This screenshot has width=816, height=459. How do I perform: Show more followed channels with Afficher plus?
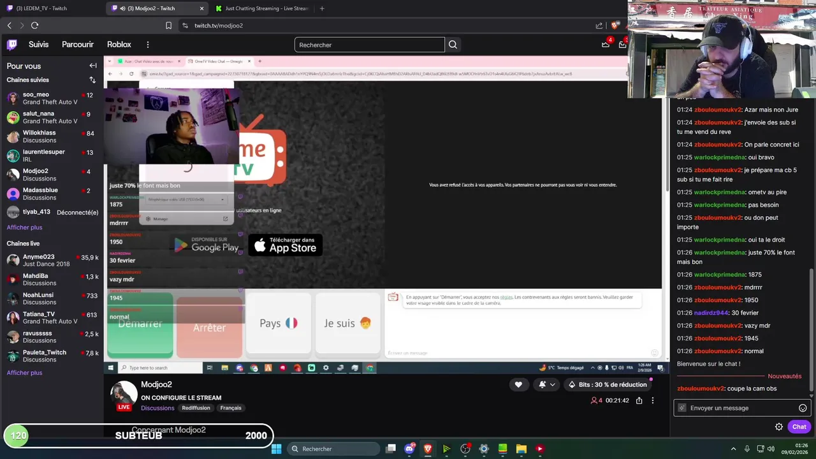[x=24, y=228]
